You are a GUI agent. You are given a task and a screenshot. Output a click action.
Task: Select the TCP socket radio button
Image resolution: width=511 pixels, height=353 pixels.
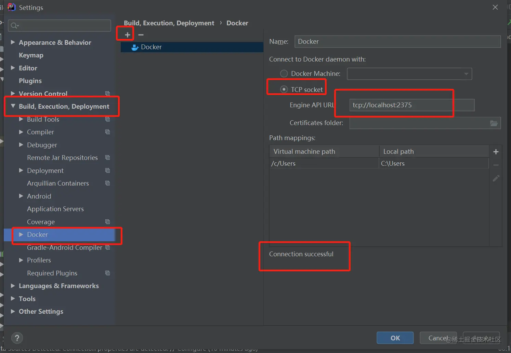click(284, 89)
